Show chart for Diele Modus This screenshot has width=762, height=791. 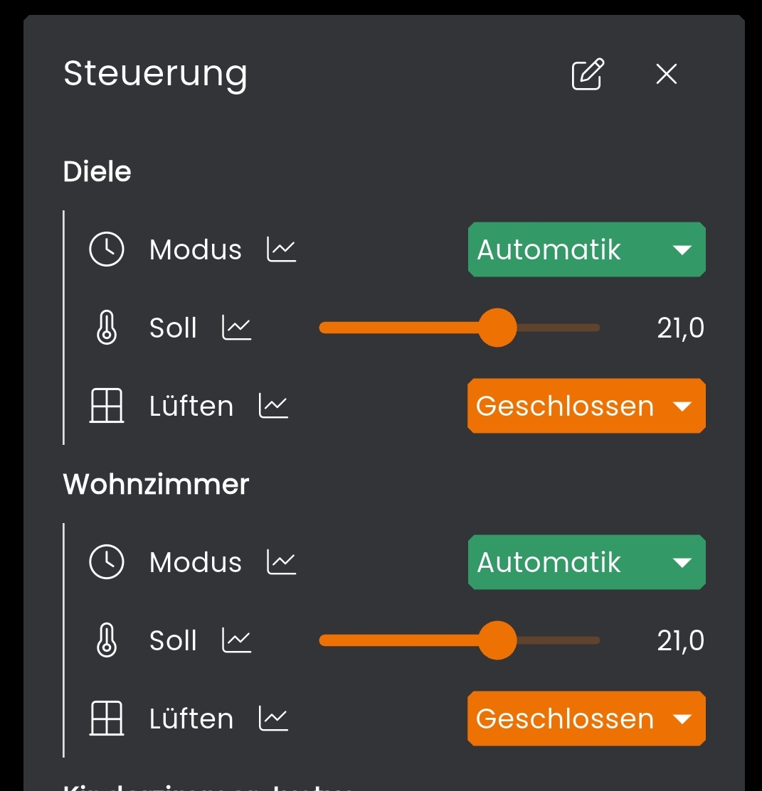click(282, 249)
